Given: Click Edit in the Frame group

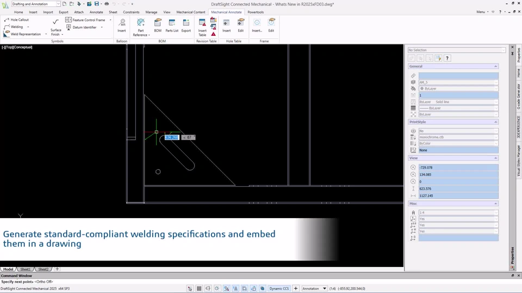Looking at the screenshot, I should 271,26.
